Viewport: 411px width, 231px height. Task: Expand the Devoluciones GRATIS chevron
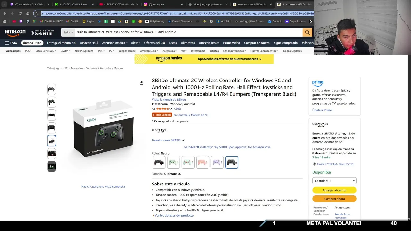(x=183, y=140)
